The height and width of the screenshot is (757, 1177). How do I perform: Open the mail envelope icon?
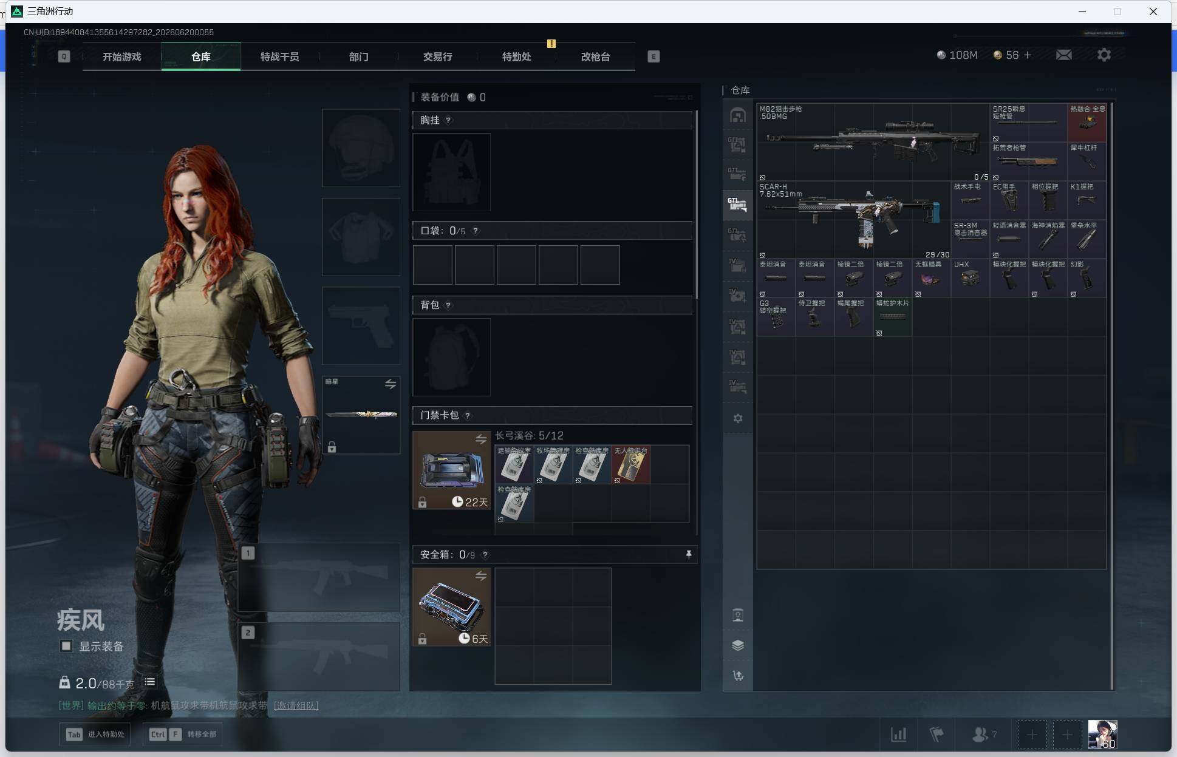(1063, 55)
